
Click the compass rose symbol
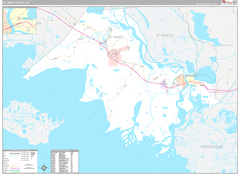(44, 168)
